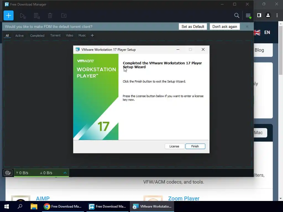Open search in Free Download Manager
283x212 pixels.
237,15
